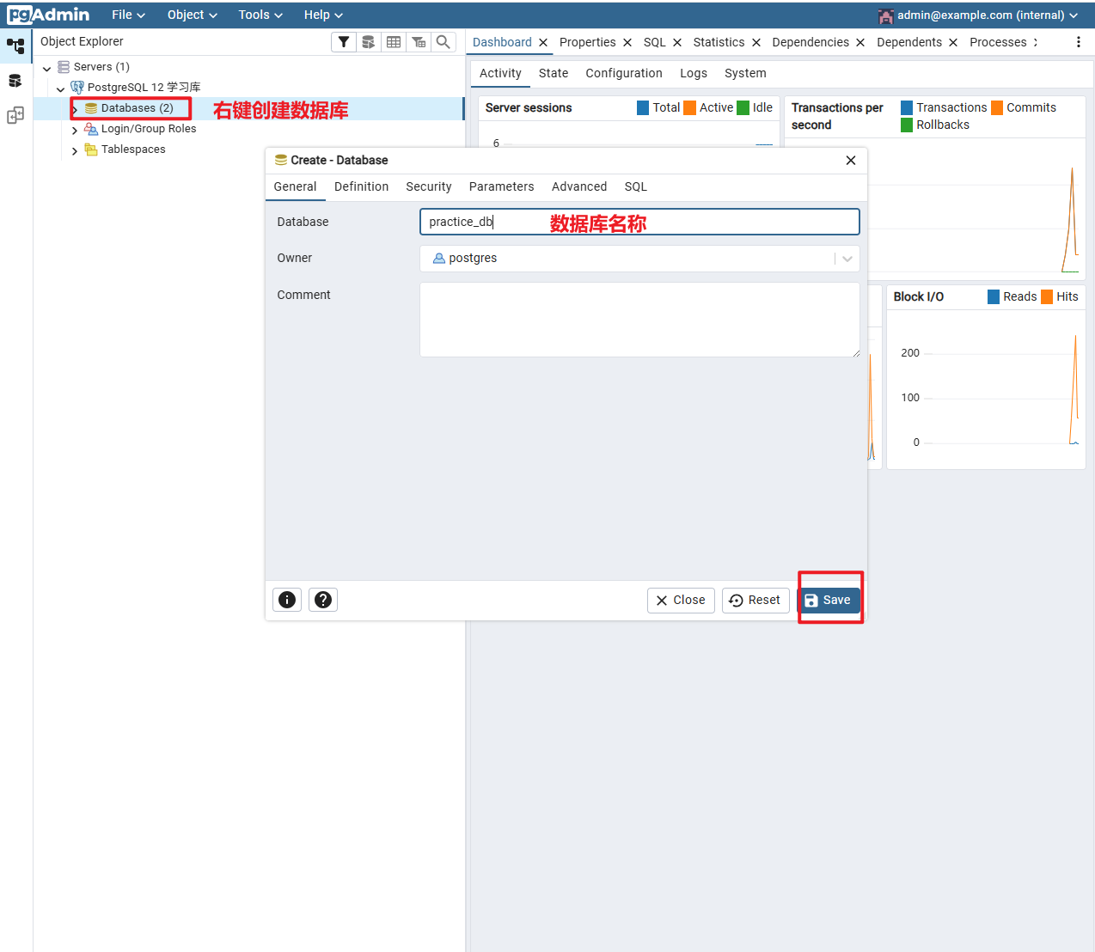The height and width of the screenshot is (952, 1095).
Task: Click the Database name input field
Action: 639,222
